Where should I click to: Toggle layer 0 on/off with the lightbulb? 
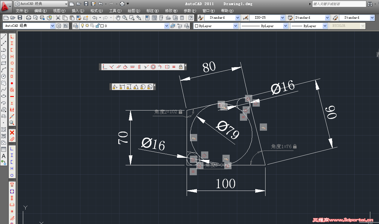(x=82, y=26)
